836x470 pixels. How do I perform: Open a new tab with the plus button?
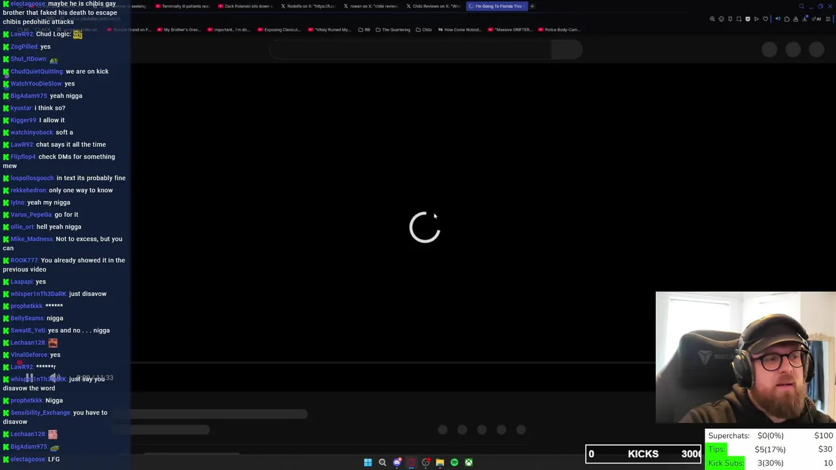click(x=532, y=6)
